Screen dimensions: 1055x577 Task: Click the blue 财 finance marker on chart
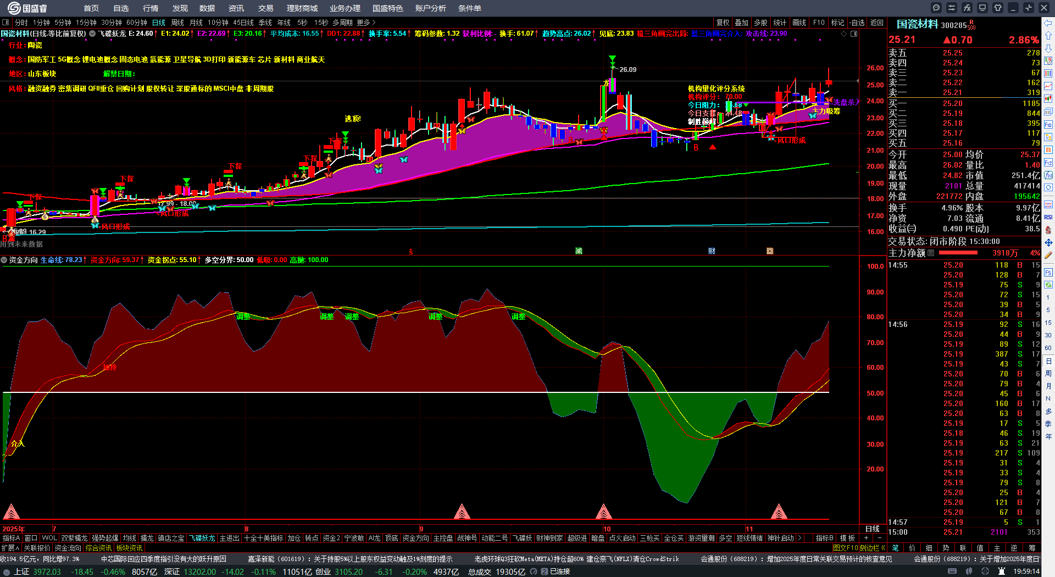(x=712, y=251)
